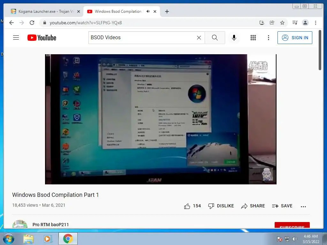
Task: Open the media controls icon in Chrome toolbar
Action: [x=295, y=23]
